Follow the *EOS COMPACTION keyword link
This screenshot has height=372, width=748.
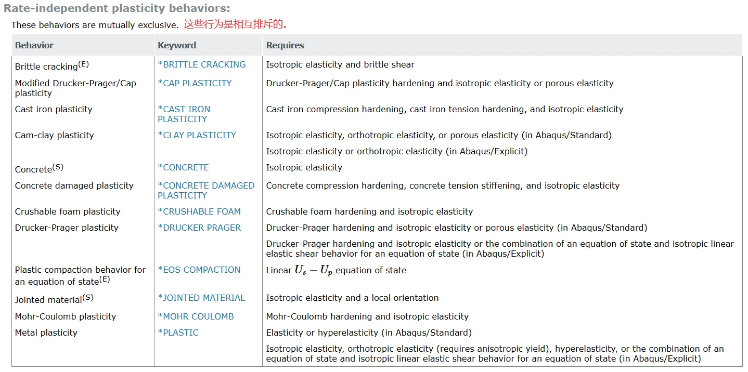[x=199, y=270]
